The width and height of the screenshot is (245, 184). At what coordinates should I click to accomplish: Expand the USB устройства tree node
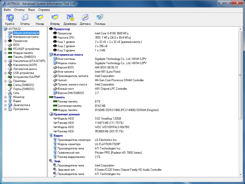[5, 73]
